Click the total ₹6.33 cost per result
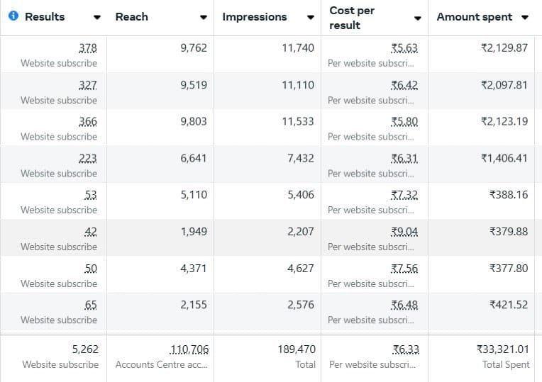Screen dimensions: 542x382 click(404, 349)
